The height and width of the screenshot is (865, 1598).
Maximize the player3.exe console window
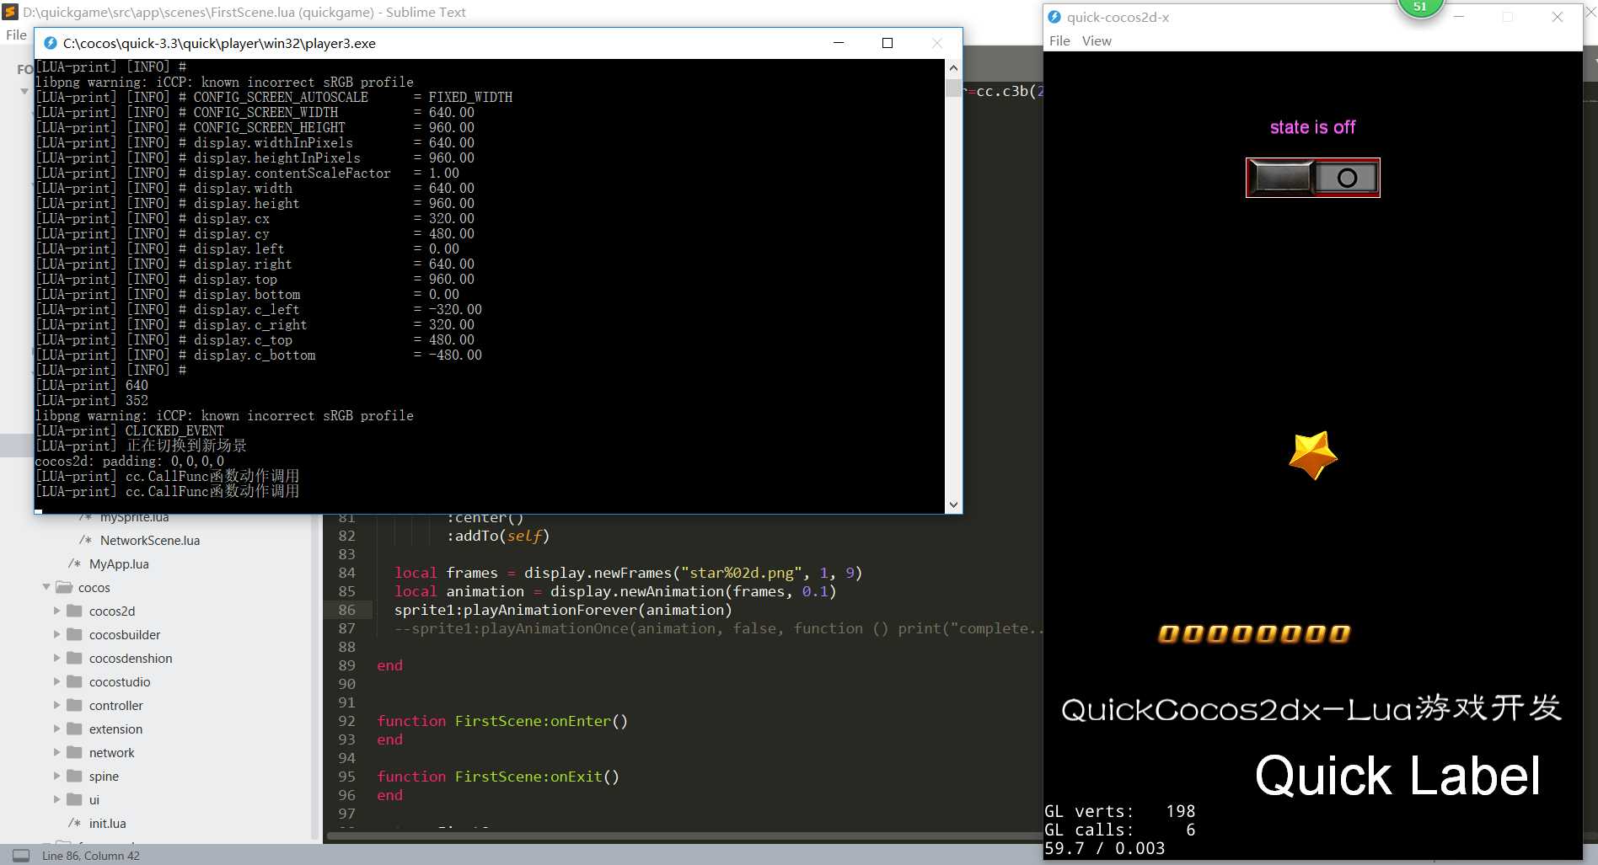tap(887, 43)
